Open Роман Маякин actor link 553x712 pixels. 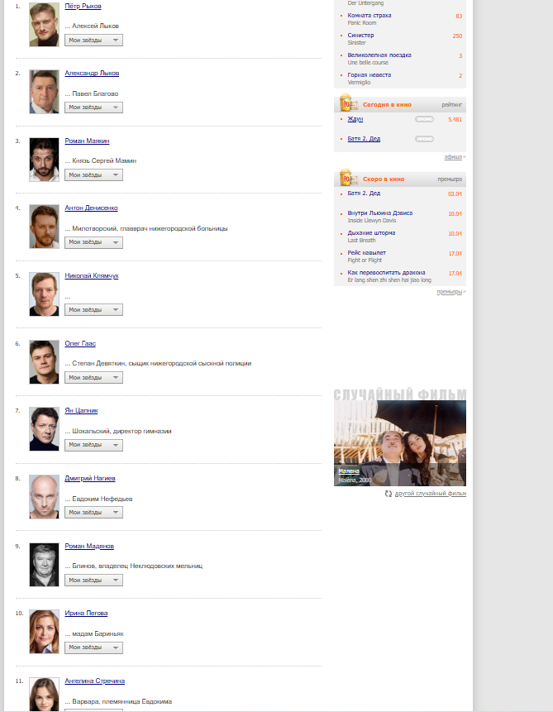pyautogui.click(x=87, y=141)
